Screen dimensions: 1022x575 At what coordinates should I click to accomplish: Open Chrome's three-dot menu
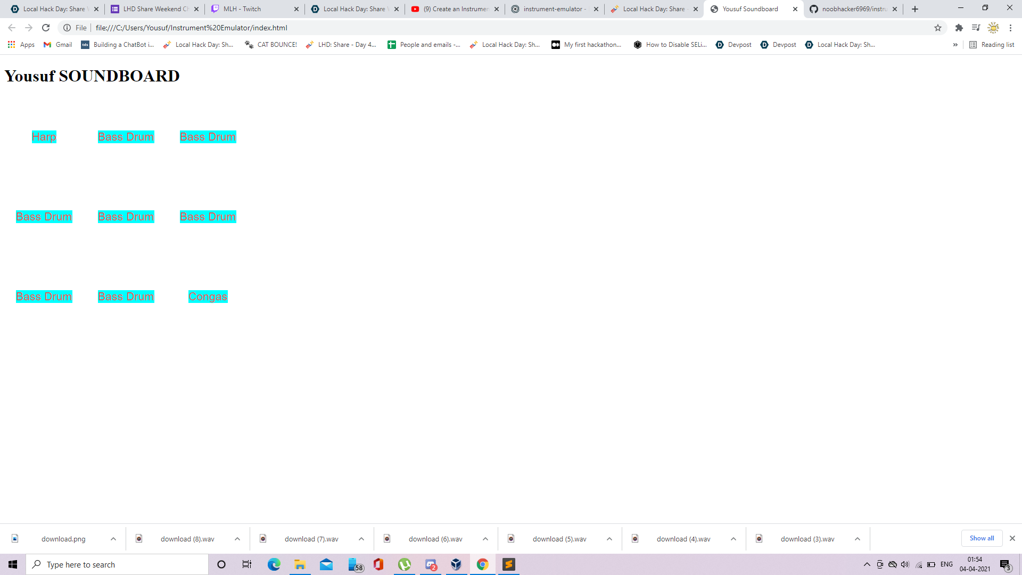click(x=1010, y=28)
